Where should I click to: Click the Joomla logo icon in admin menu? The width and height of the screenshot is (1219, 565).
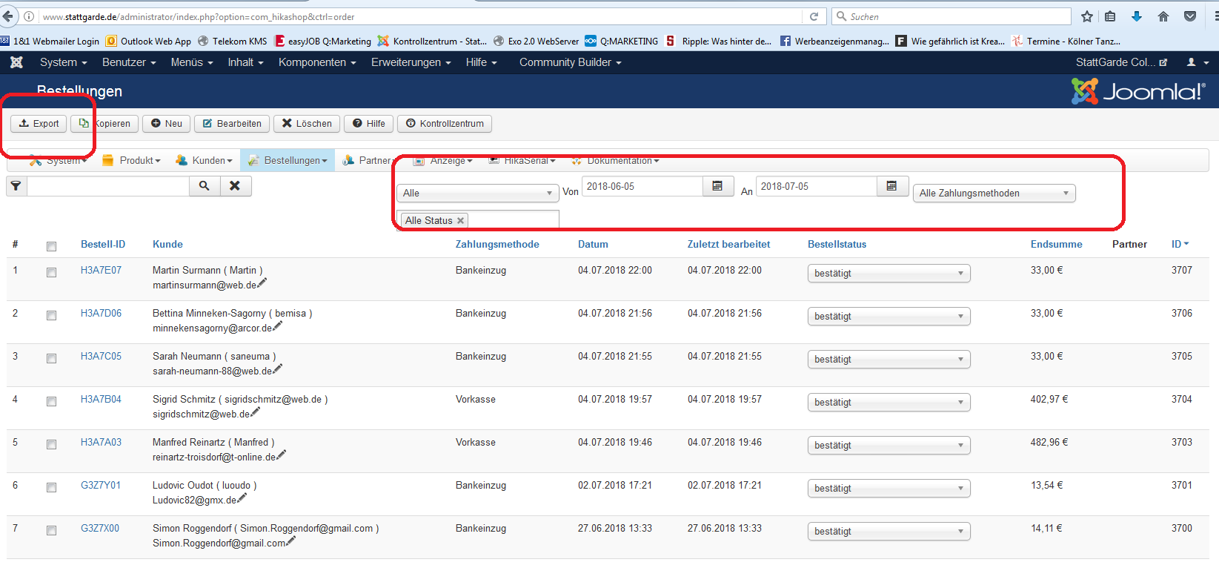point(16,62)
